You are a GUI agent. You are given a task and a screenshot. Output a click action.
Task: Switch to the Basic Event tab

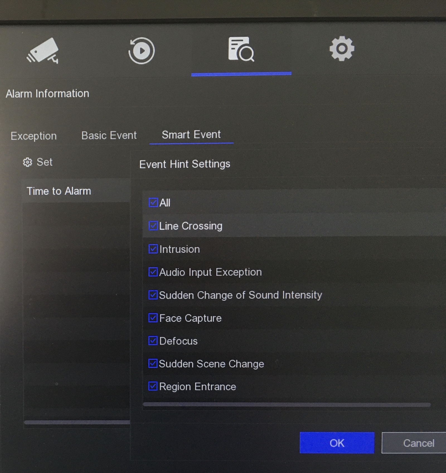pos(109,135)
